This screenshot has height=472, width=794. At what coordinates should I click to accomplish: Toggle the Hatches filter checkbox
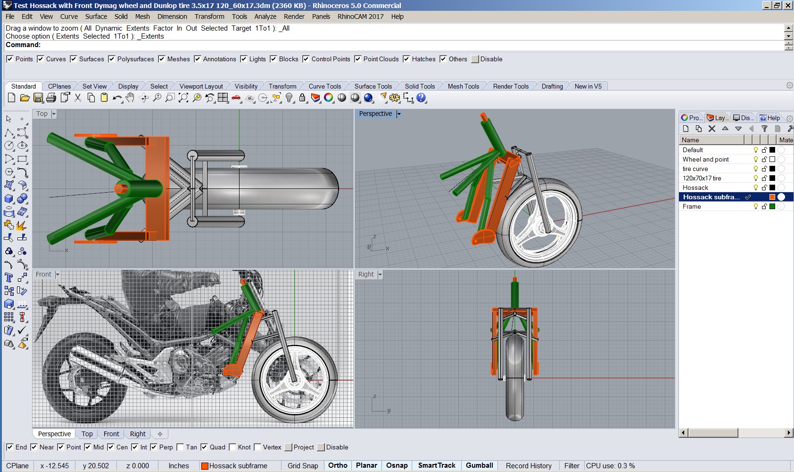[x=406, y=59]
